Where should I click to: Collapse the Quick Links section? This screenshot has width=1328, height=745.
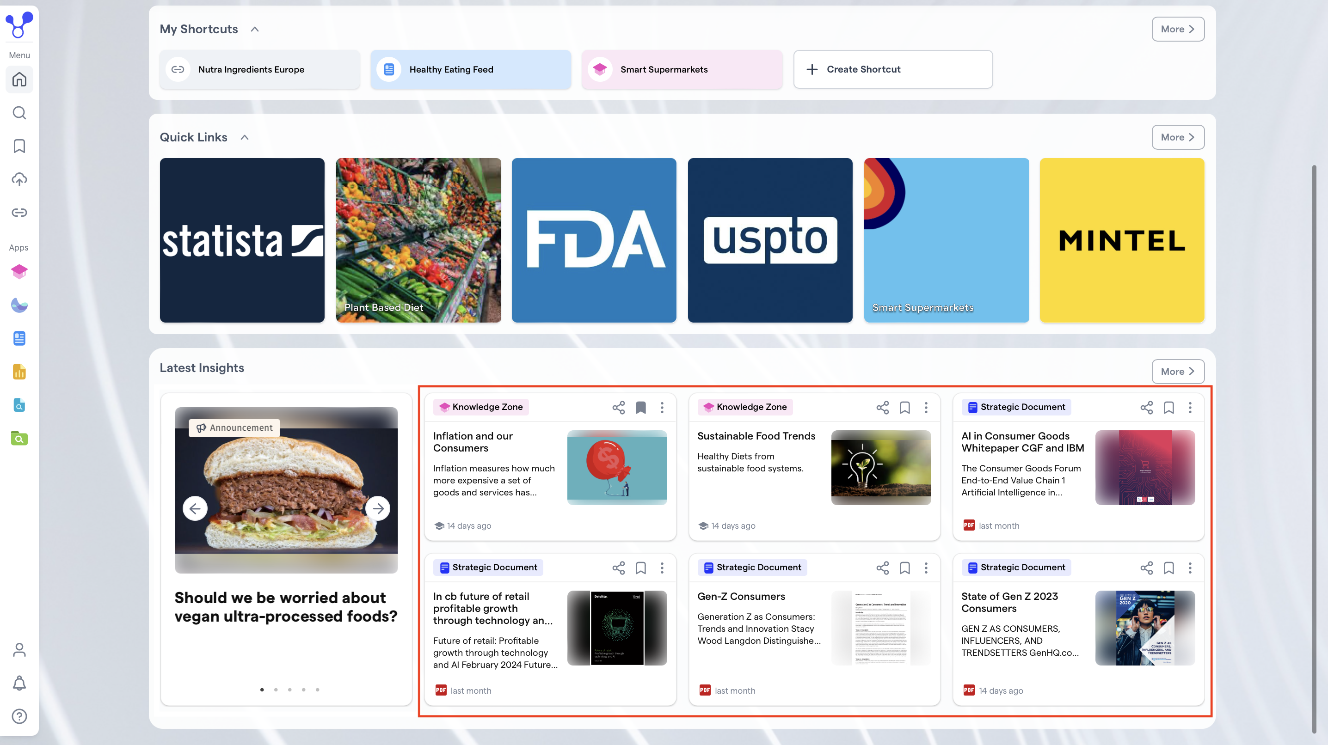coord(244,138)
